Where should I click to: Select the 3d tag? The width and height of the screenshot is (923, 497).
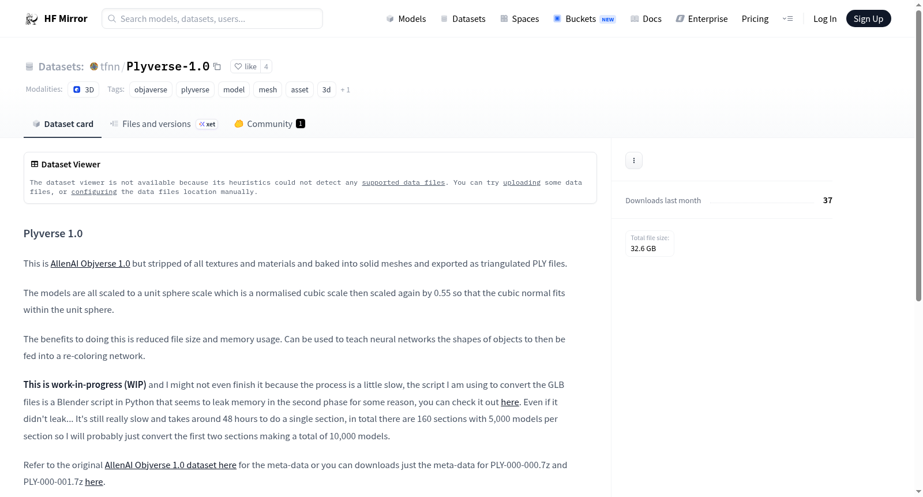point(327,89)
